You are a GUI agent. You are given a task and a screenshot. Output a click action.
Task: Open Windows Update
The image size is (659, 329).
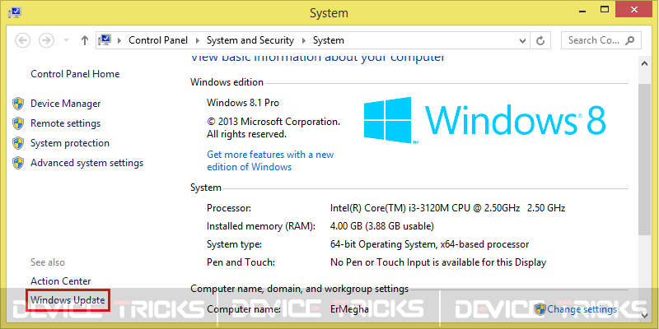(x=68, y=300)
